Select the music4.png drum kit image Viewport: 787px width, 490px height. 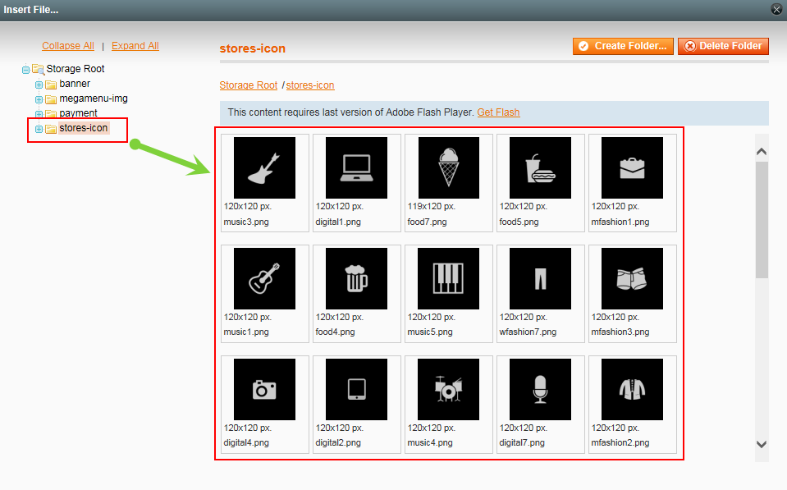(448, 389)
